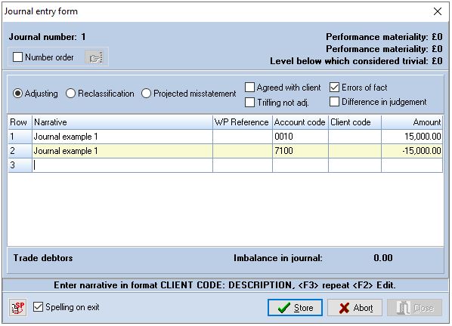The image size is (452, 326).
Task: Tick the Number order checkbox
Action: pos(17,57)
